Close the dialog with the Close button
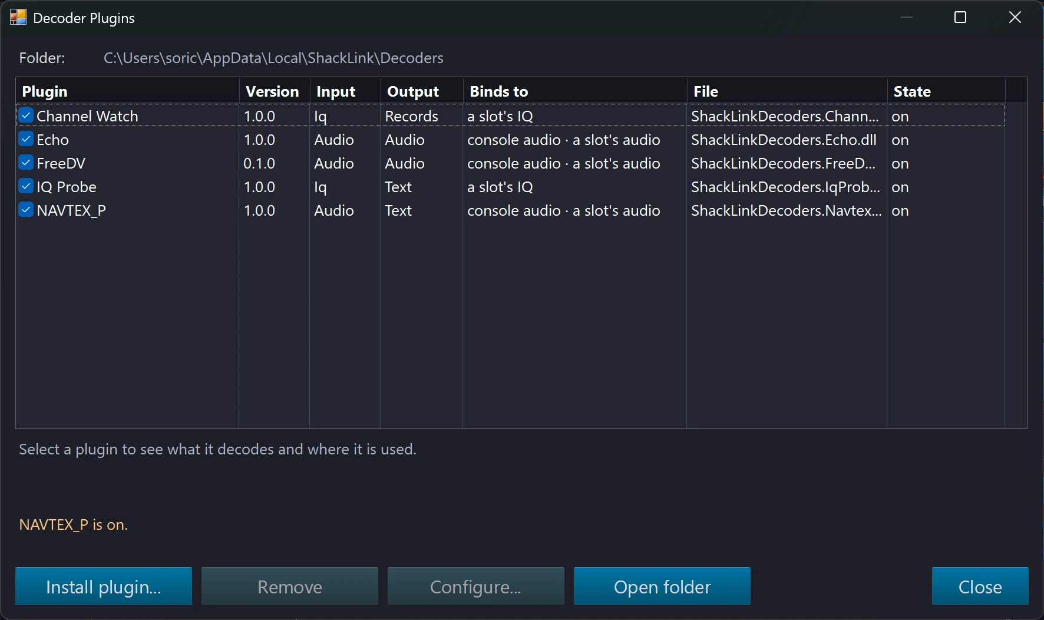The width and height of the screenshot is (1044, 620). click(980, 586)
